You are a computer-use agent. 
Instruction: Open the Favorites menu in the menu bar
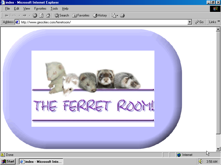click(x=40, y=9)
